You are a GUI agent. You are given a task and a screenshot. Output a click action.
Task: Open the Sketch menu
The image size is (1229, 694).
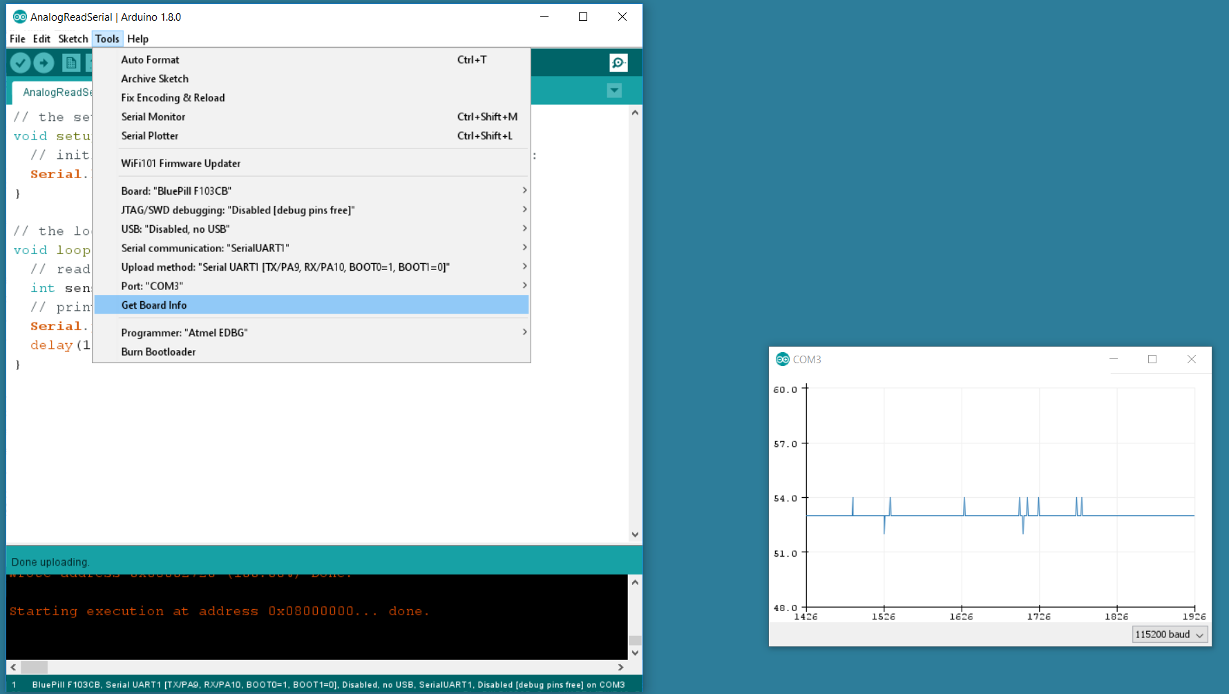coord(73,39)
